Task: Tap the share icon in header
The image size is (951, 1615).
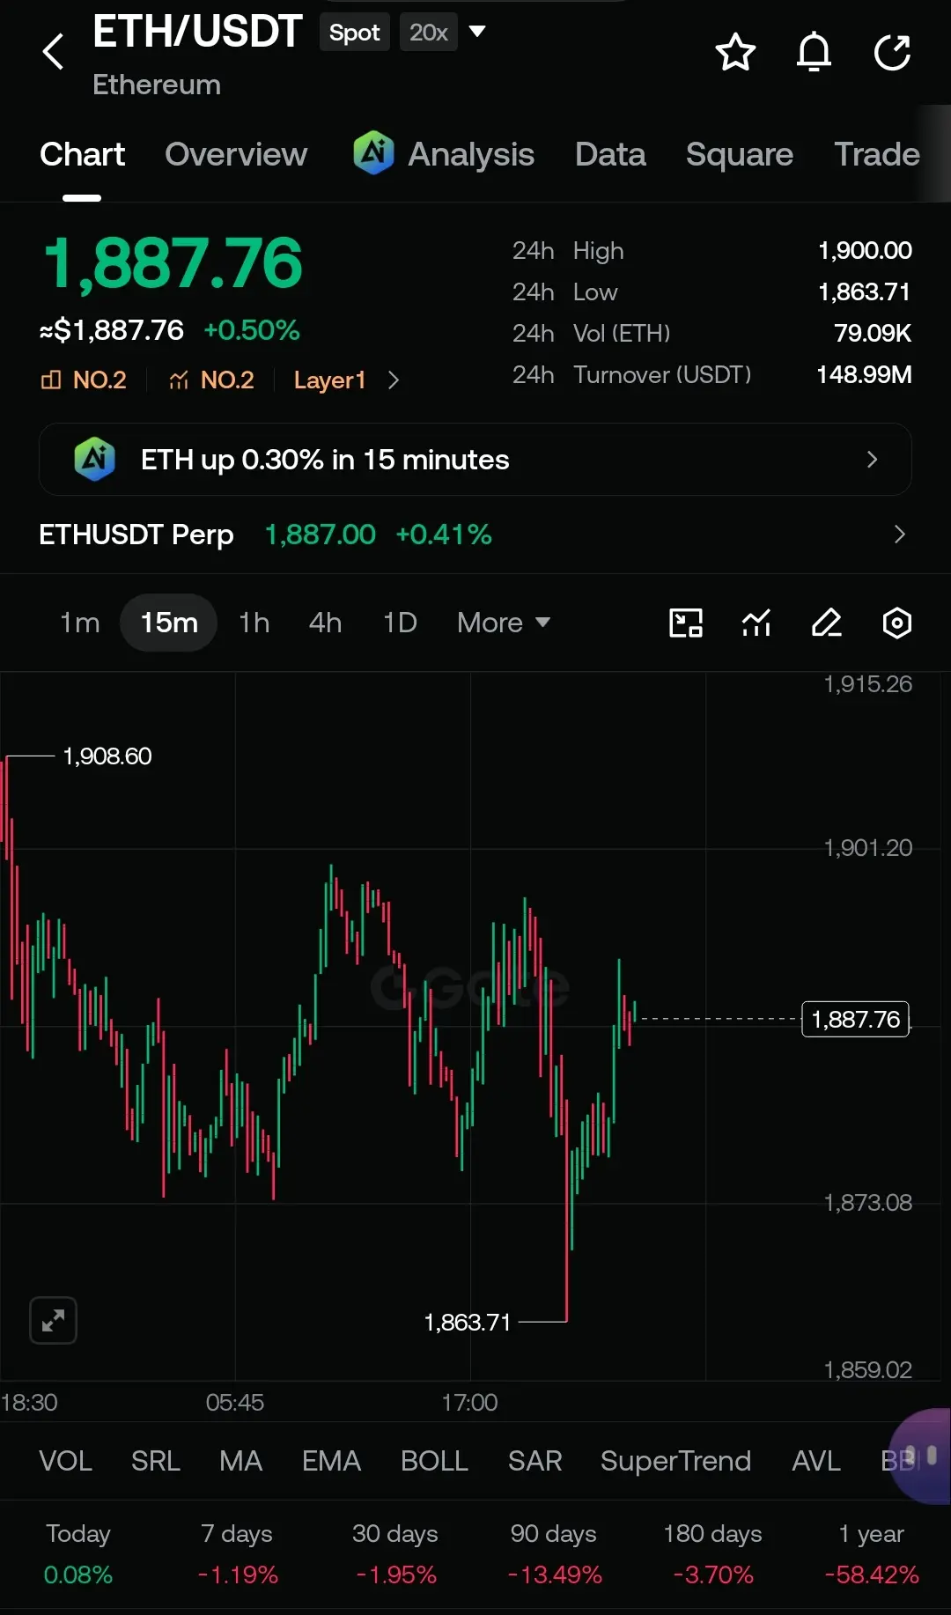Action: tap(892, 52)
